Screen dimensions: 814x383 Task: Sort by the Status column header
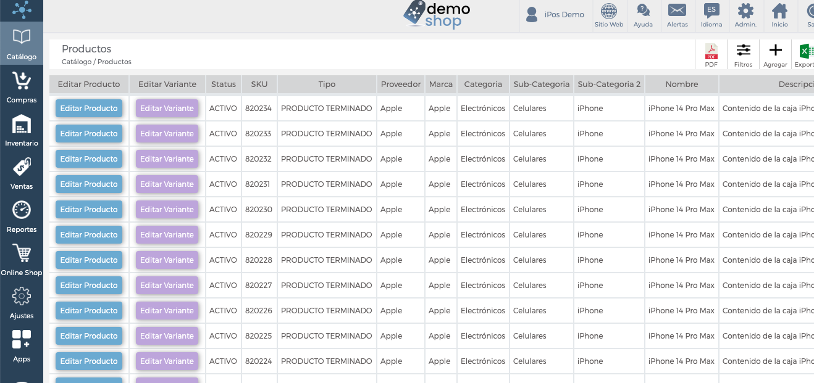tap(224, 84)
